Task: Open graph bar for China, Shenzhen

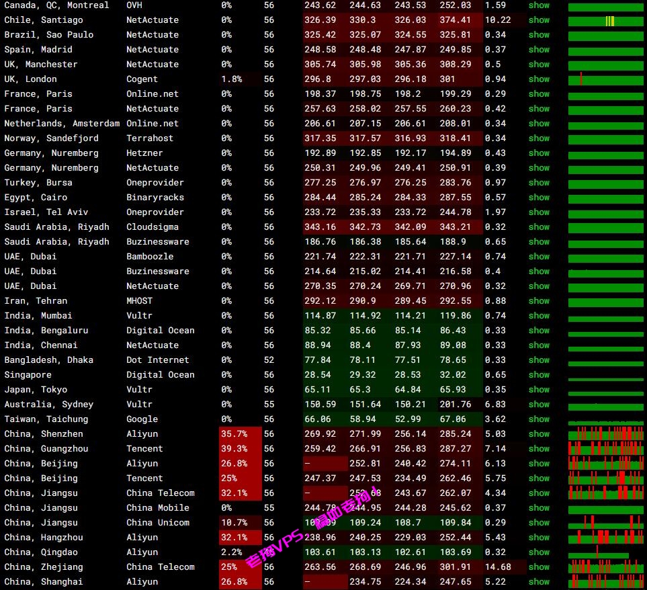Action: 605,434
